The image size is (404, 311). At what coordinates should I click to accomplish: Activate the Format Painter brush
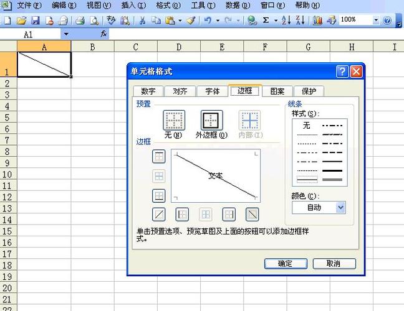pos(191,21)
